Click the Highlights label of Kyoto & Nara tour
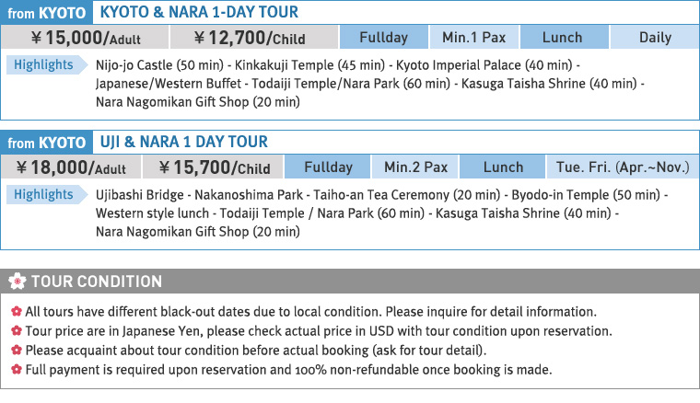The height and width of the screenshot is (403, 700). pyautogui.click(x=43, y=65)
